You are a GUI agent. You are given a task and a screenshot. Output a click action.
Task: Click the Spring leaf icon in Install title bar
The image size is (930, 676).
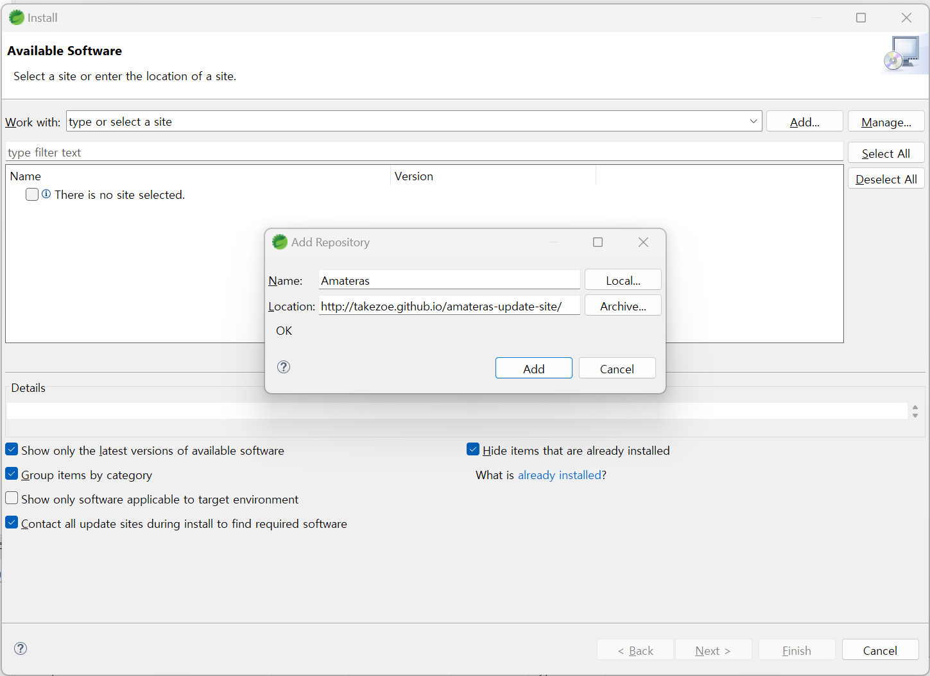click(17, 17)
